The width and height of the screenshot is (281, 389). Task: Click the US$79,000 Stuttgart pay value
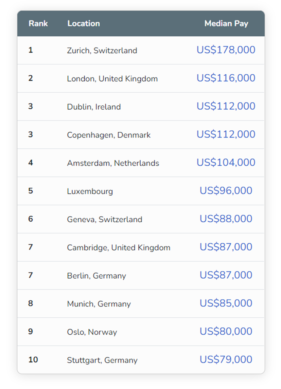(226, 360)
